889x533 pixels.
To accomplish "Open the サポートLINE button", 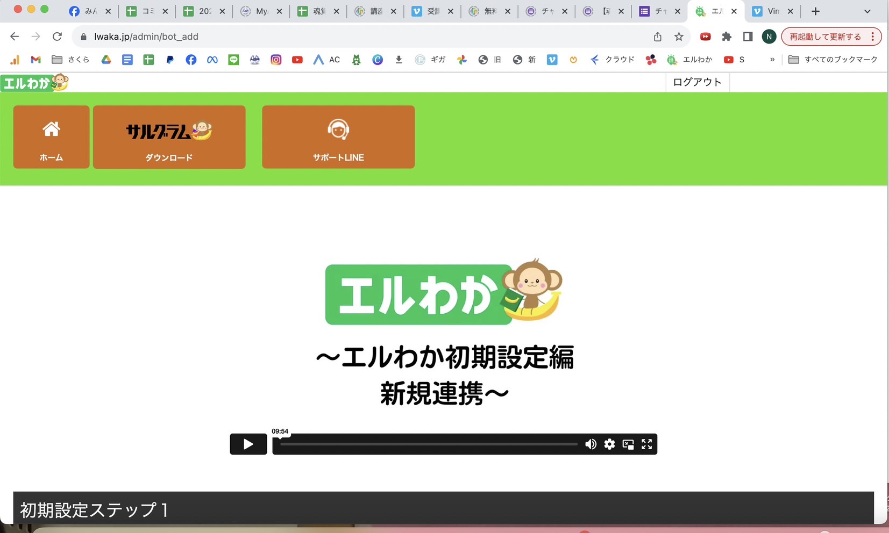I will 338,137.
